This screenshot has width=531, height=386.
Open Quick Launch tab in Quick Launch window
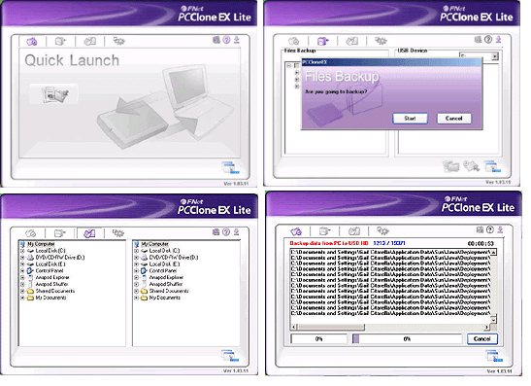(31, 42)
